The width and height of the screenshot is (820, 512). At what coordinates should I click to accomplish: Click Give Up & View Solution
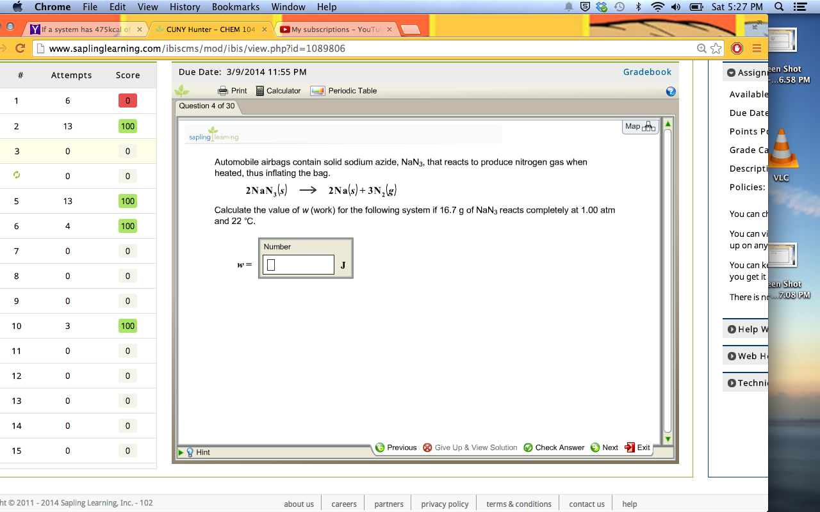[x=470, y=447]
